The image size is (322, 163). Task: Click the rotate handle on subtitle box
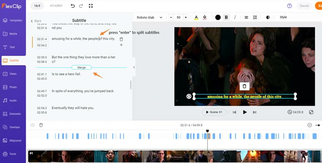189,96
